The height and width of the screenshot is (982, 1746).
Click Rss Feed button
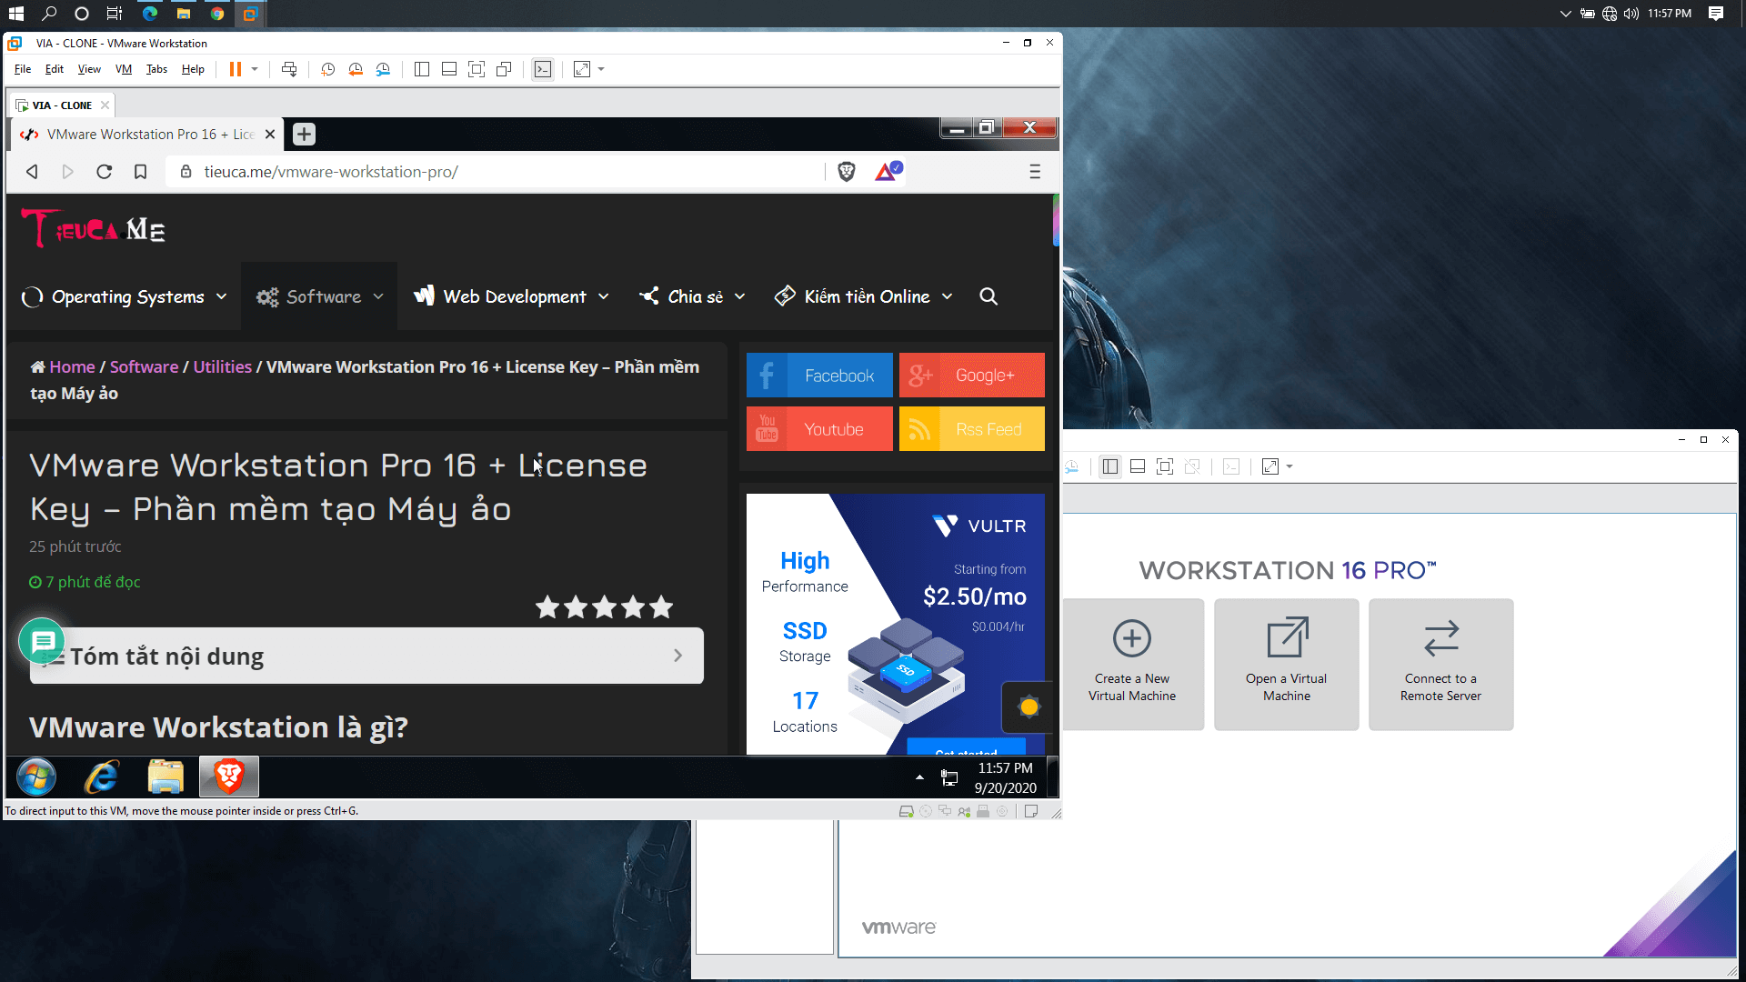click(972, 429)
